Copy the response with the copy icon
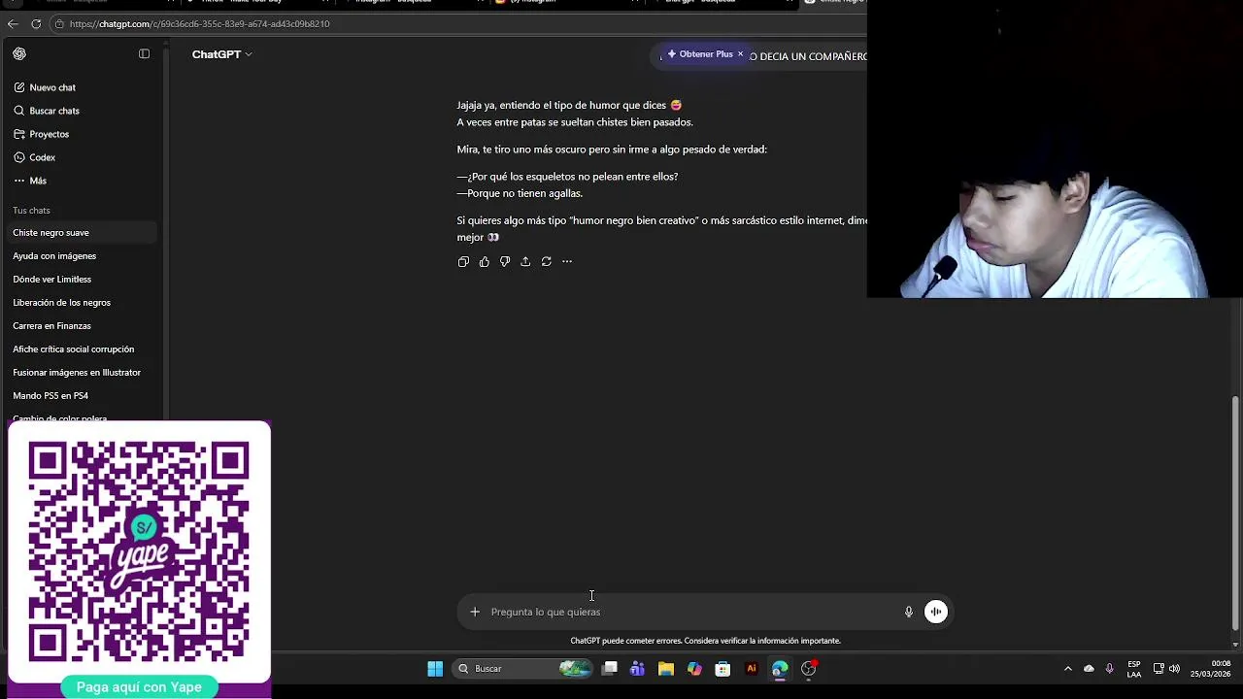This screenshot has height=699, width=1243. coord(463,262)
